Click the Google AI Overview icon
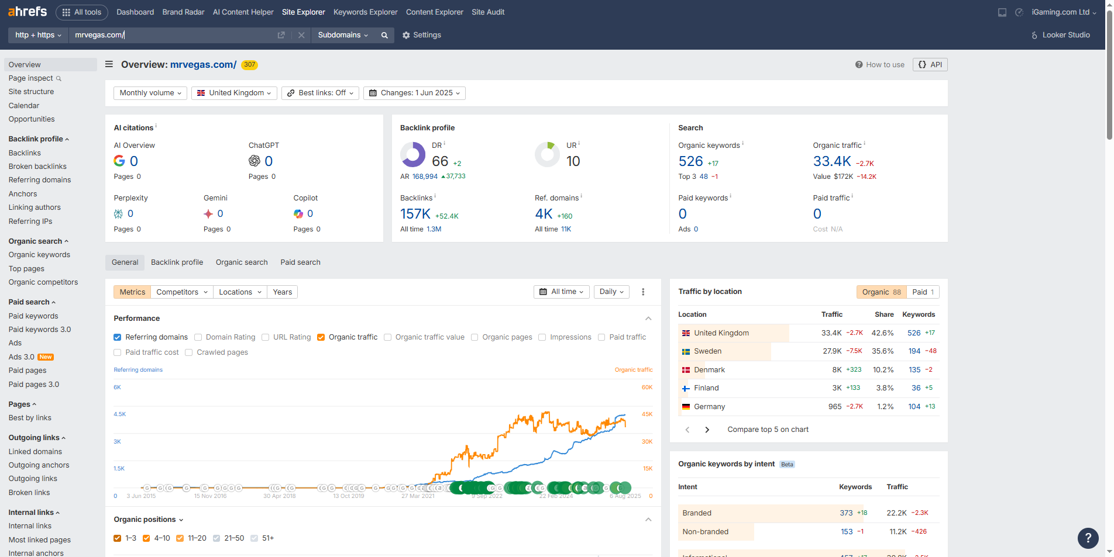The image size is (1114, 557). 119,161
